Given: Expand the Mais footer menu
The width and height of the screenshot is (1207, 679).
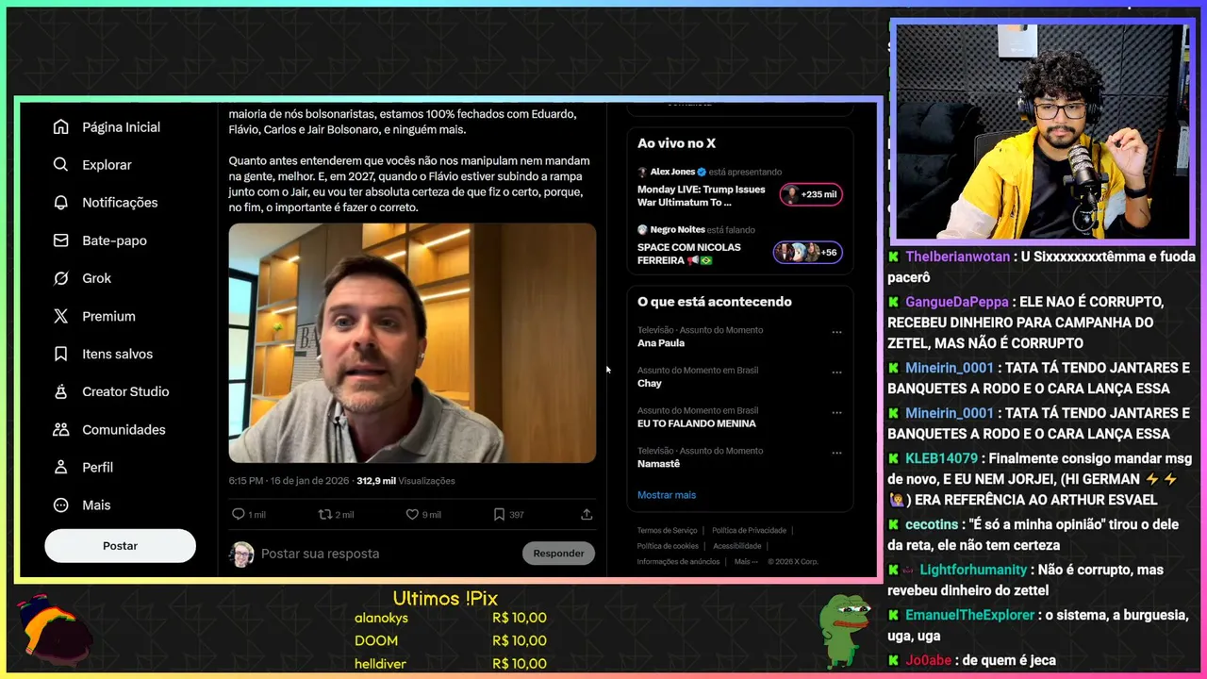Looking at the screenshot, I should pos(746,561).
